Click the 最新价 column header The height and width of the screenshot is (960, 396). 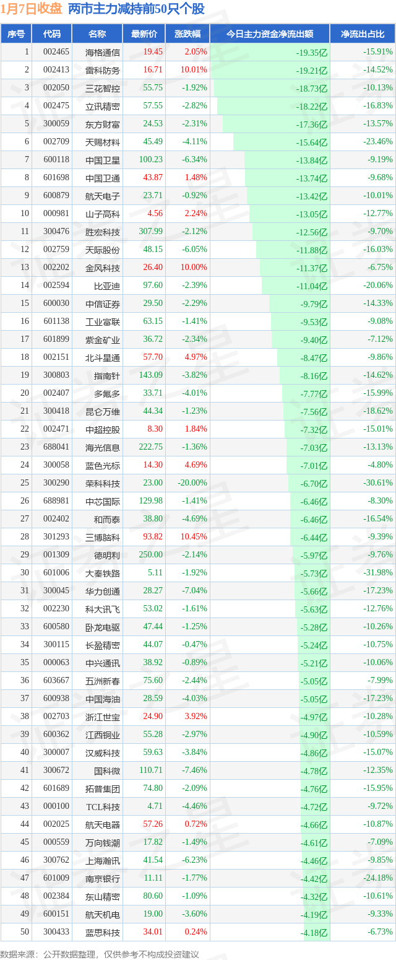click(x=144, y=34)
